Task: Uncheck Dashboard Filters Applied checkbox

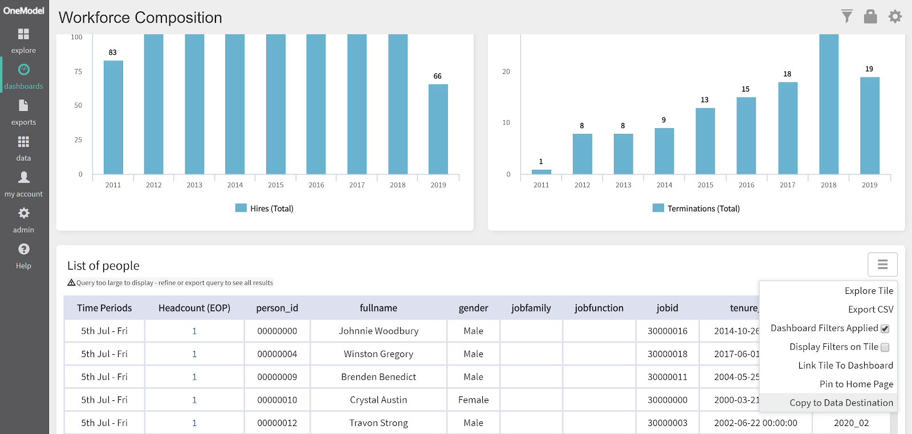Action: pyautogui.click(x=885, y=329)
